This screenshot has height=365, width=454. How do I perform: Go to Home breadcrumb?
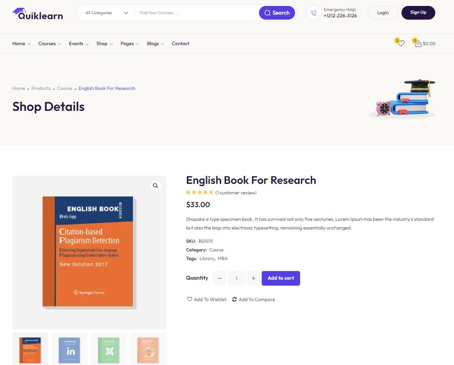pyautogui.click(x=19, y=88)
